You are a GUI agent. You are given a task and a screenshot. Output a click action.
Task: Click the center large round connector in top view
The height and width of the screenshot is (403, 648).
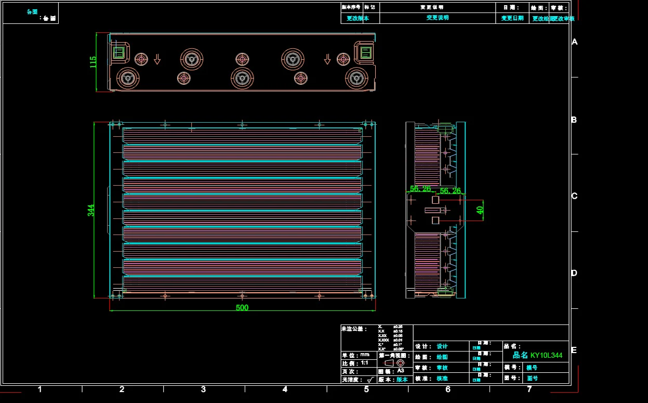242,79
